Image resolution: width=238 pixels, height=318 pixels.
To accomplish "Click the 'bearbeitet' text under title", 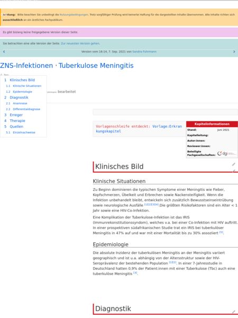I will [x=67, y=92].
